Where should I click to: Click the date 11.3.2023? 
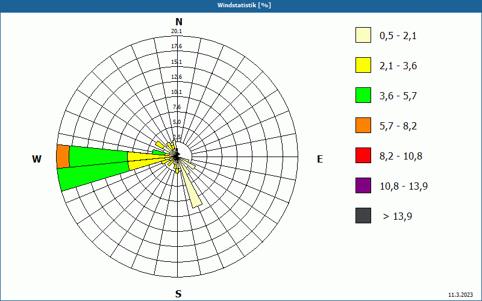(460, 295)
